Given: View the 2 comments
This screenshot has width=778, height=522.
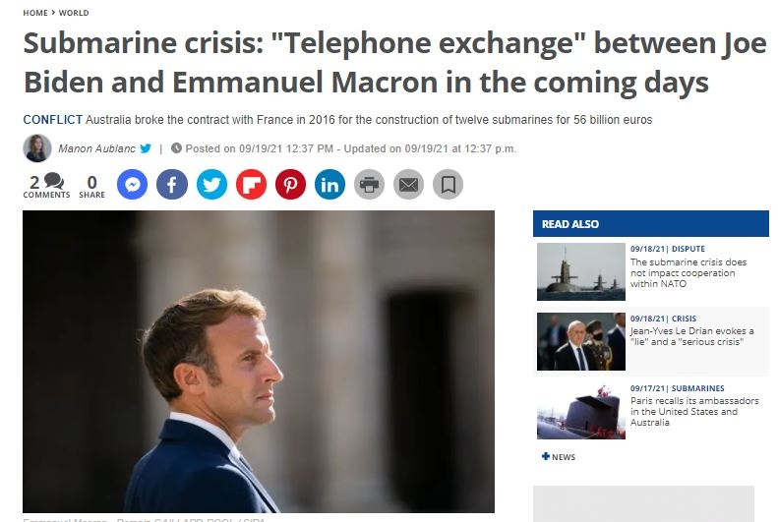Looking at the screenshot, I should coord(46,185).
